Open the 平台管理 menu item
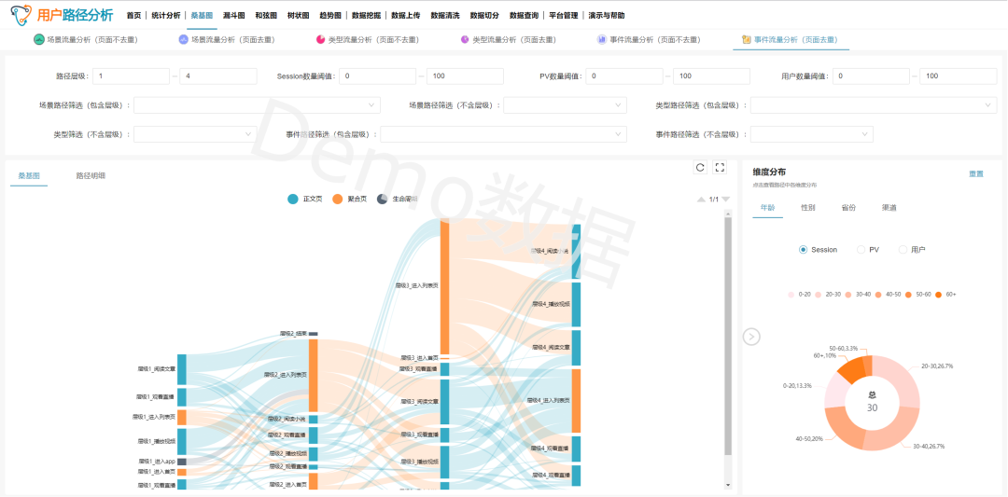The image size is (1008, 497). [563, 16]
